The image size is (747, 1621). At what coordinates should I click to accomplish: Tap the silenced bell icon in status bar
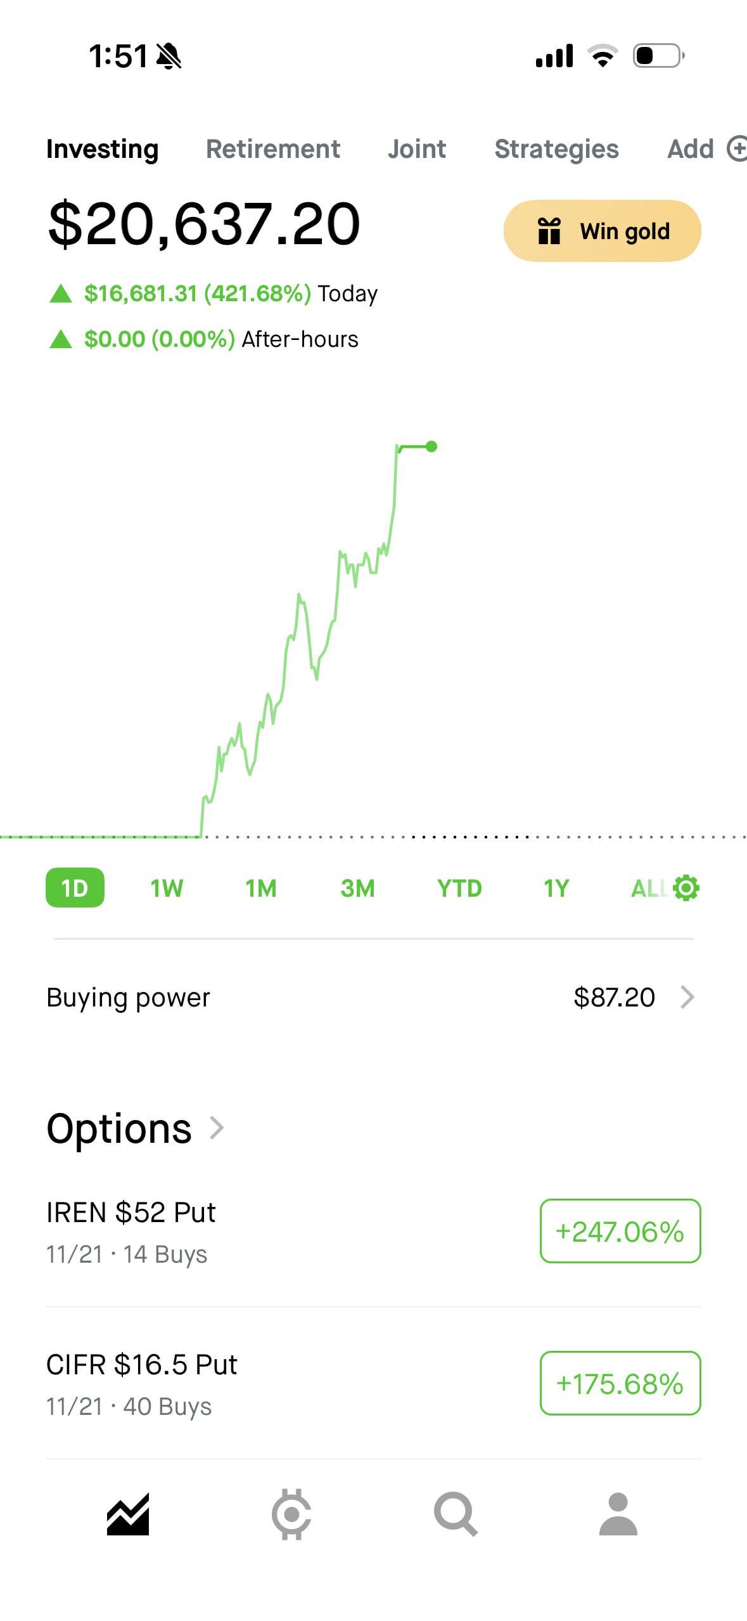pyautogui.click(x=169, y=56)
